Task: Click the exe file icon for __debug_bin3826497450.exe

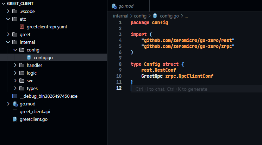Action: 15,96
